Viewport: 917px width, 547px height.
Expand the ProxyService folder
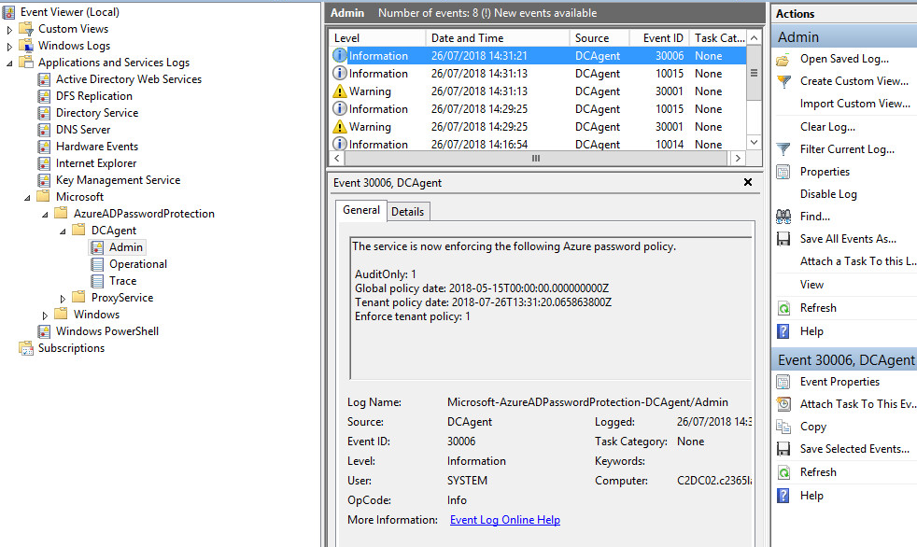point(64,297)
